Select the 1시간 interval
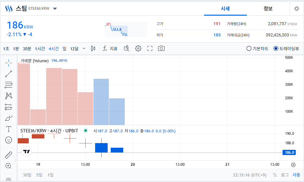Image resolution: width=304 pixels, height=182 pixels. (x=40, y=48)
